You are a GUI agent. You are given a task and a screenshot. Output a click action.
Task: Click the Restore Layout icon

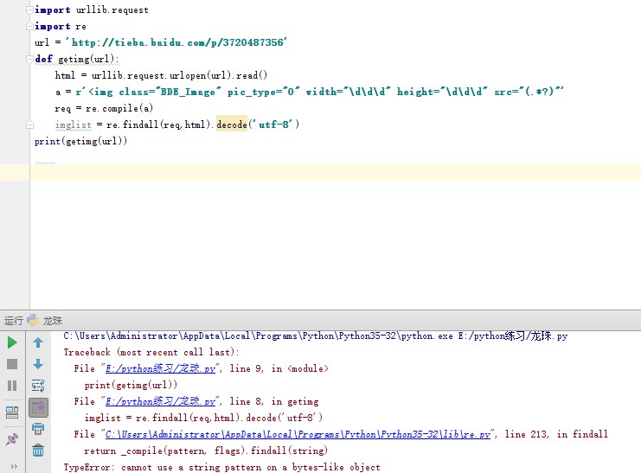point(12,412)
